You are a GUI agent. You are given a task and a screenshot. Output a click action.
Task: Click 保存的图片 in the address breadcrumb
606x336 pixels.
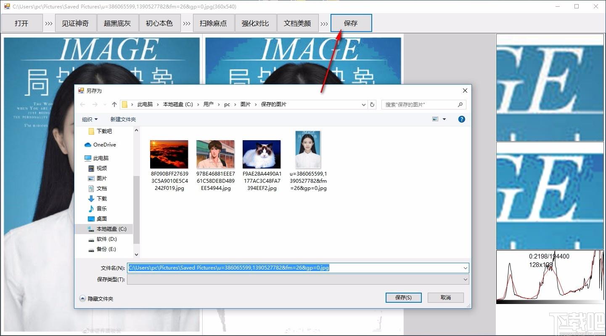pos(274,104)
